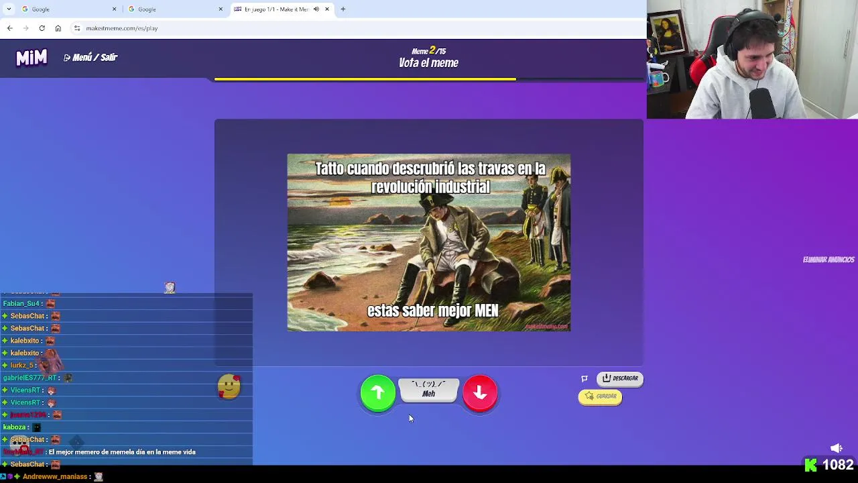Click lurkz_5 username in chat

point(22,366)
